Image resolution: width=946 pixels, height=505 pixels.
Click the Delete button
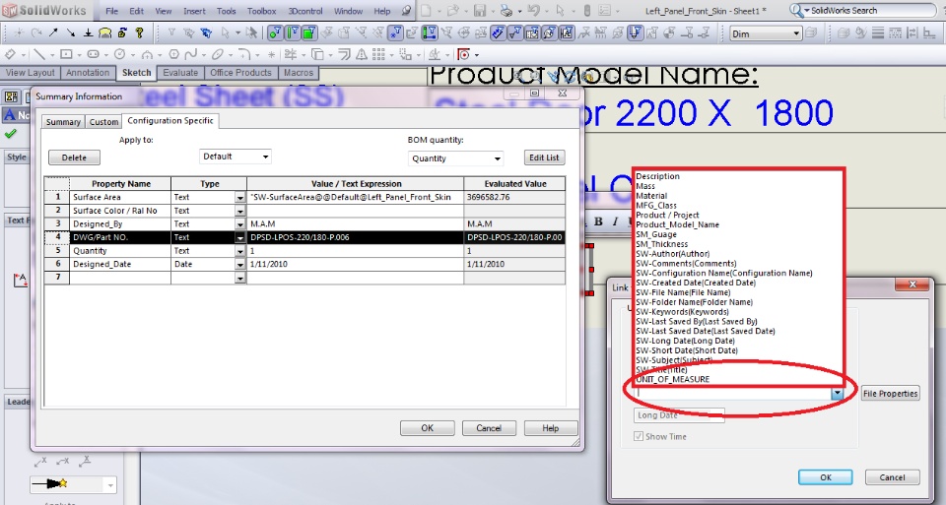click(74, 158)
